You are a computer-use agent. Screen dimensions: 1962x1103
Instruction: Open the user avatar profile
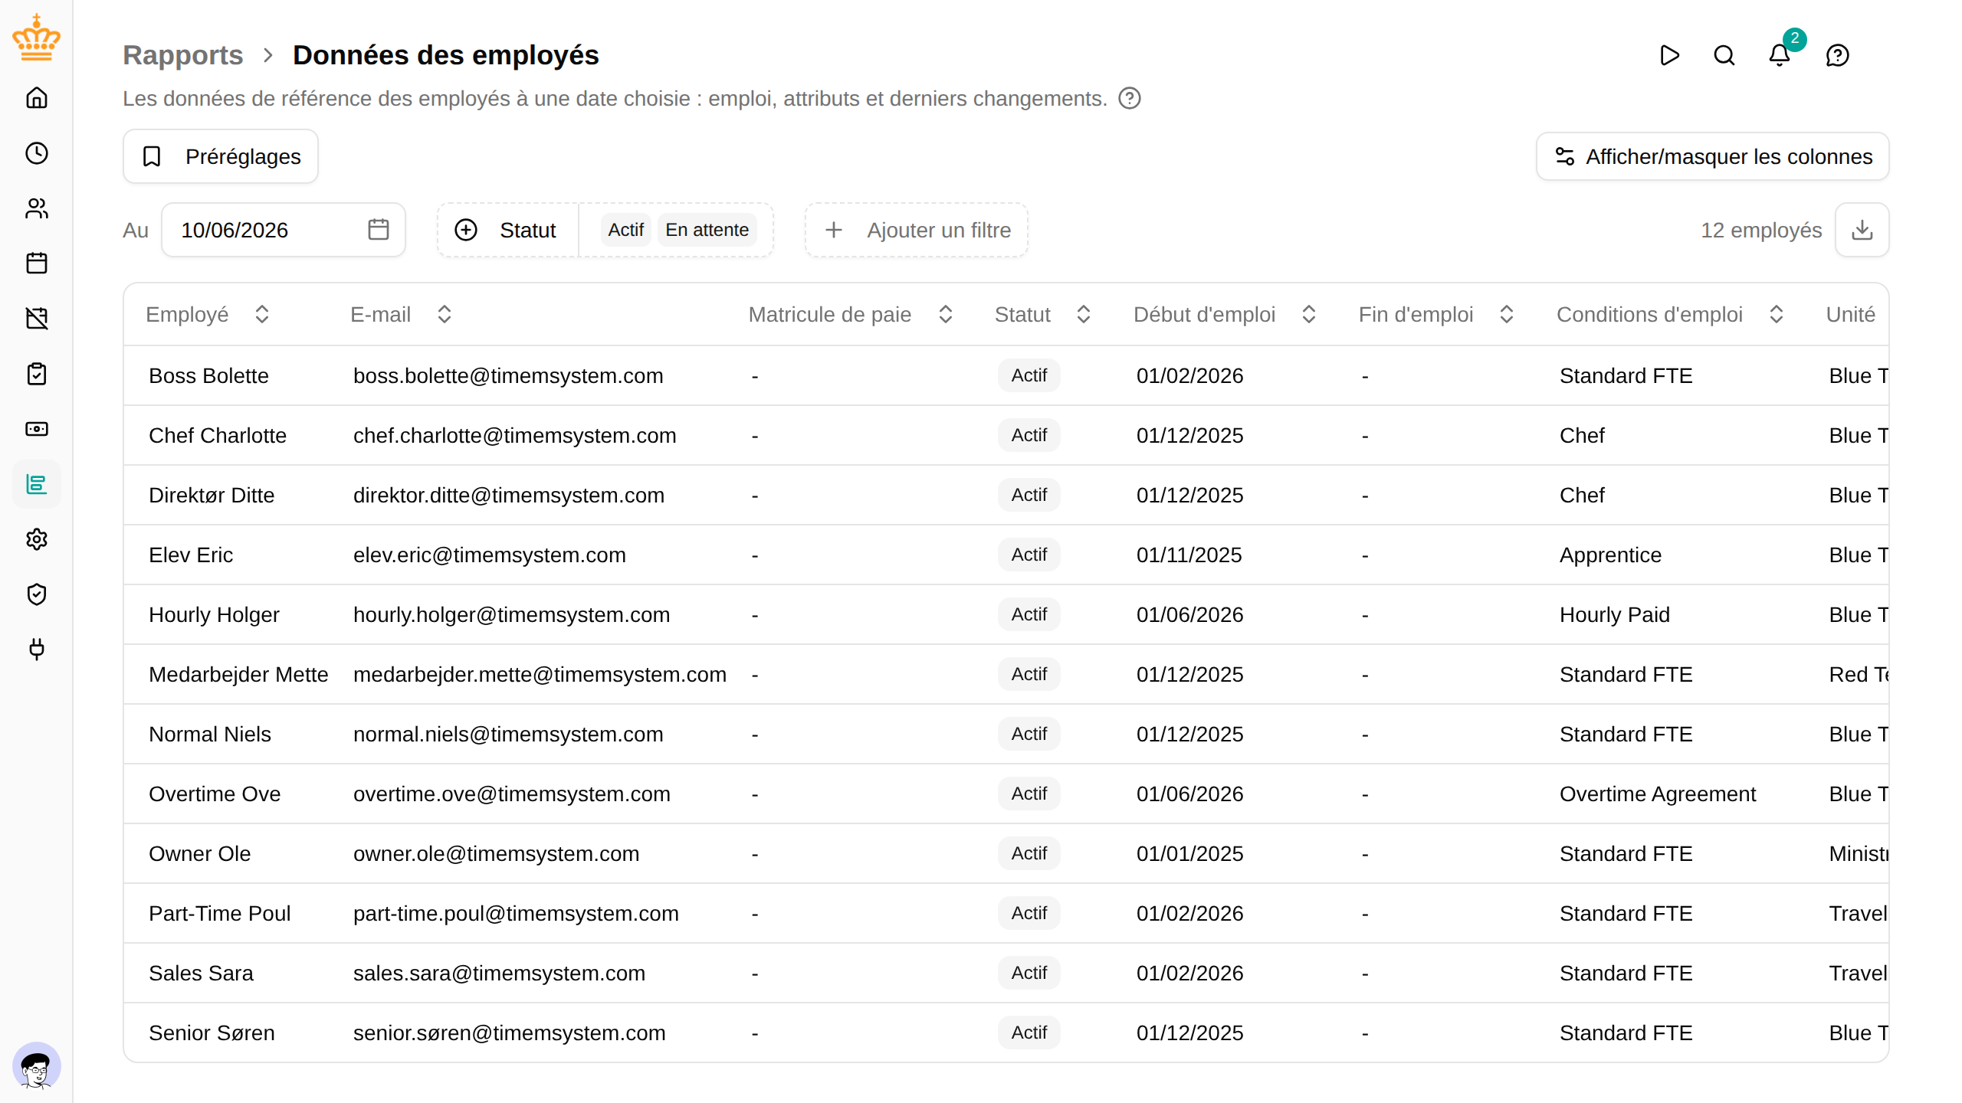[37, 1066]
